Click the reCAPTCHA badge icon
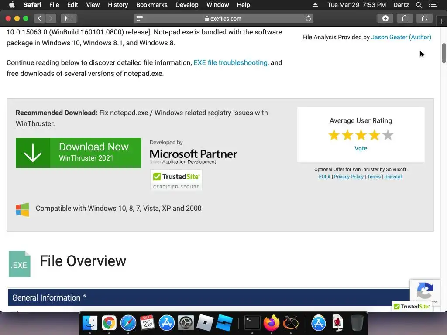 (425, 290)
